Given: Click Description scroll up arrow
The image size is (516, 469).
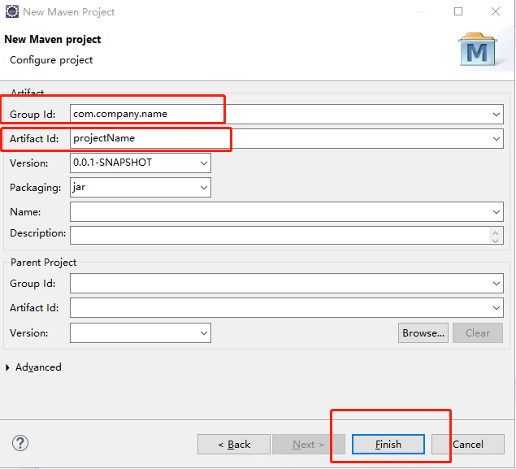Looking at the screenshot, I should tap(495, 232).
